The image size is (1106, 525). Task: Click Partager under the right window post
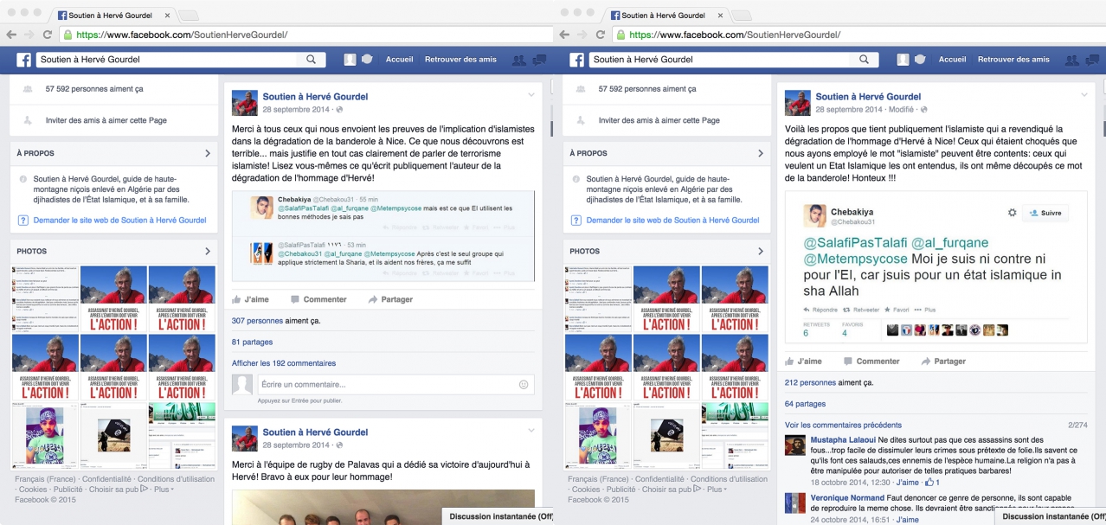943,362
